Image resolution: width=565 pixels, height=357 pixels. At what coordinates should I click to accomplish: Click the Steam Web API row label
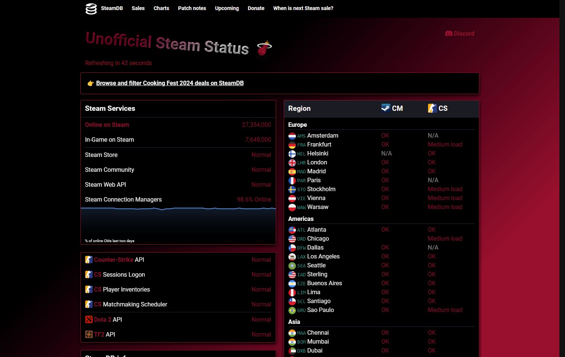(x=105, y=185)
